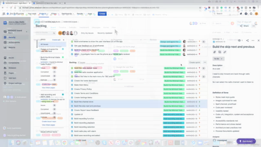Open the notifications bell in Jira header
This screenshot has width=261, height=147.
click(x=241, y=13)
